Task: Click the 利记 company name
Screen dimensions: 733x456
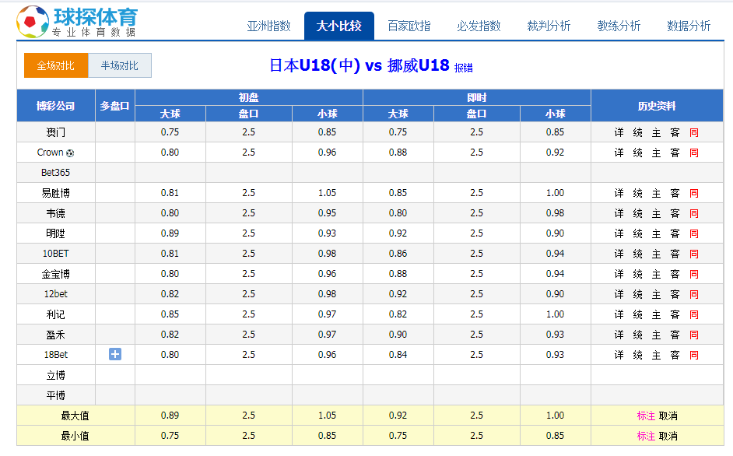Action: click(55, 314)
